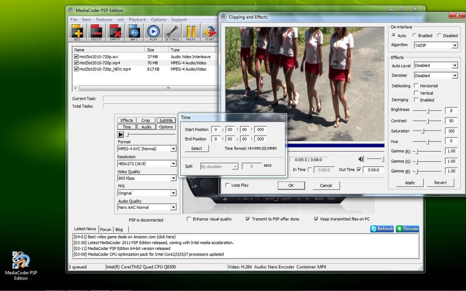Click the Hue slider
Image resolution: width=466 pixels, height=291 pixels.
(x=427, y=141)
